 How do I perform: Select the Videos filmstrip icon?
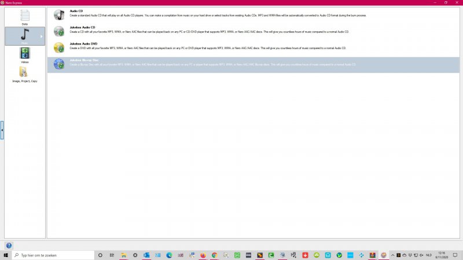(x=24, y=53)
